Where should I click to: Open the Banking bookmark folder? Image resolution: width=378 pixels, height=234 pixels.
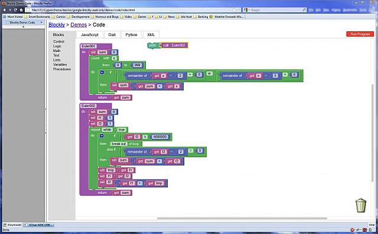click(201, 17)
